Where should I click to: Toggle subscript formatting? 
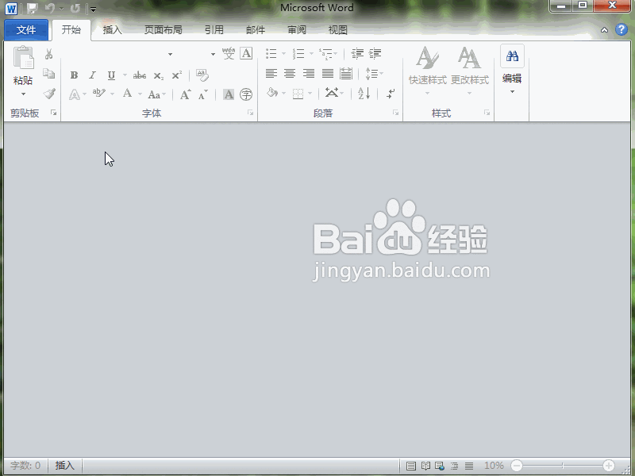pos(159,75)
